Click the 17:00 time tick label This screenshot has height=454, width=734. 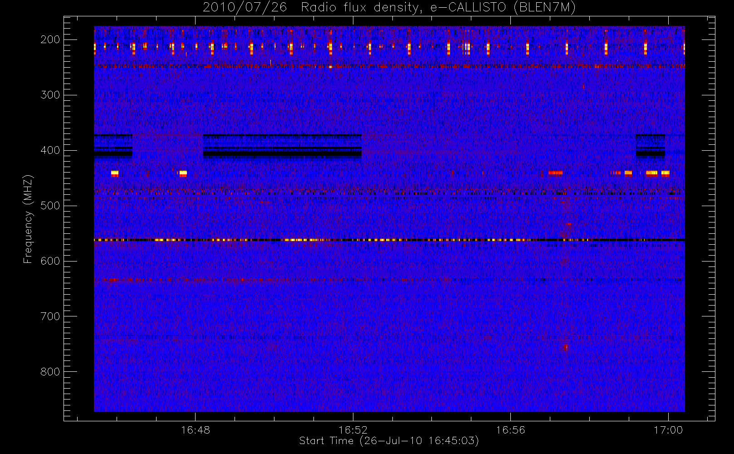668,430
